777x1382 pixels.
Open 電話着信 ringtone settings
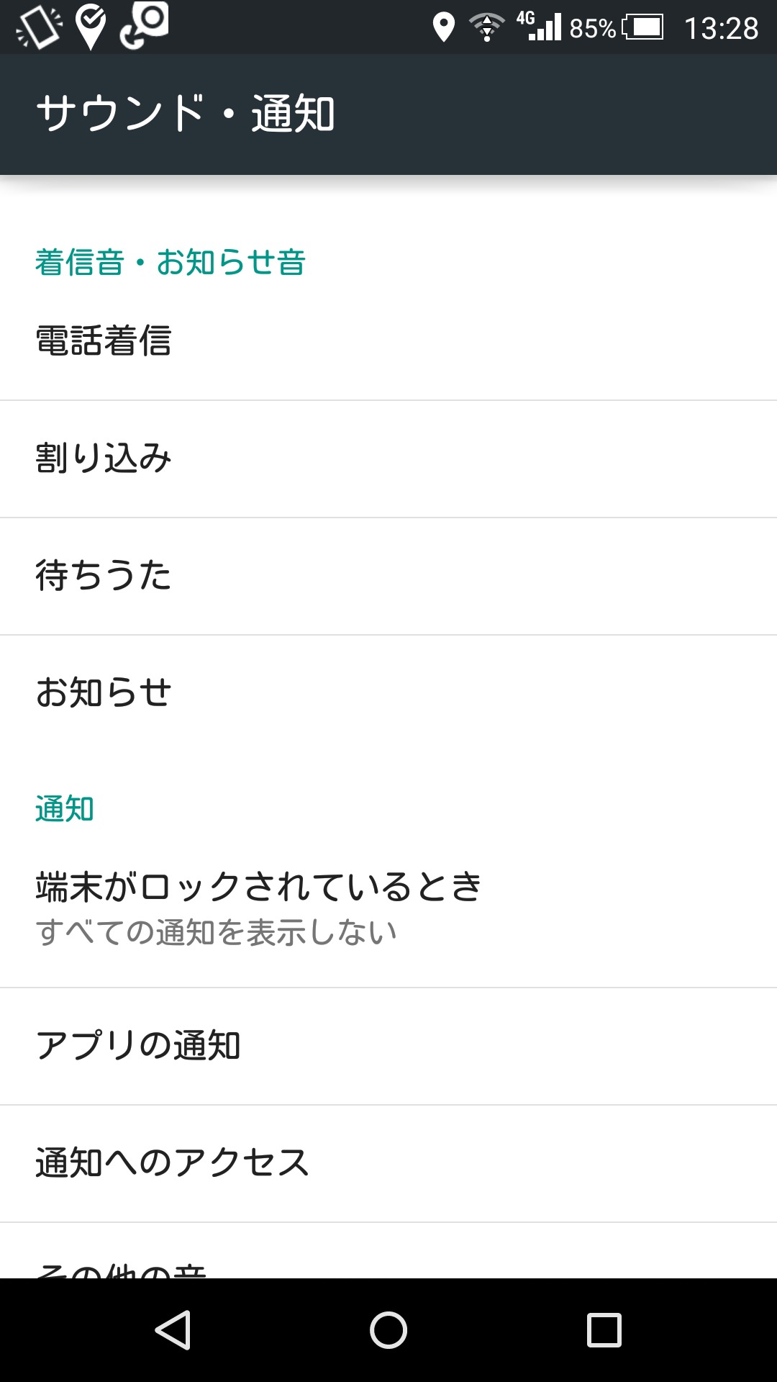pos(388,341)
